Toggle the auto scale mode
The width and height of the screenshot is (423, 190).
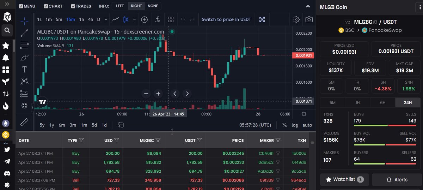point(307,125)
